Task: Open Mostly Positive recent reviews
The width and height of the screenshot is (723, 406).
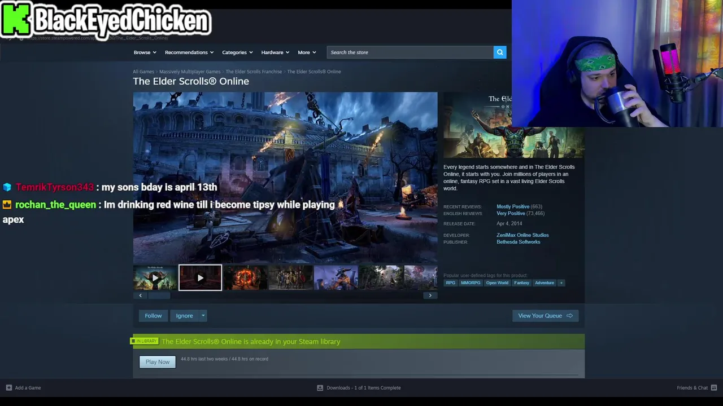Action: click(513, 206)
